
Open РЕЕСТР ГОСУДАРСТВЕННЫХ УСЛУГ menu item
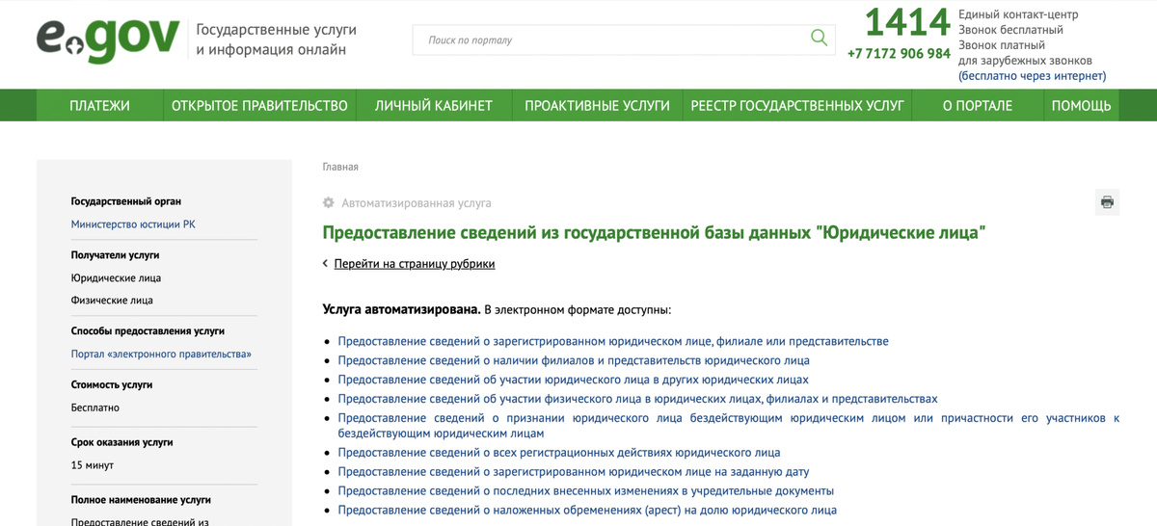(x=797, y=106)
